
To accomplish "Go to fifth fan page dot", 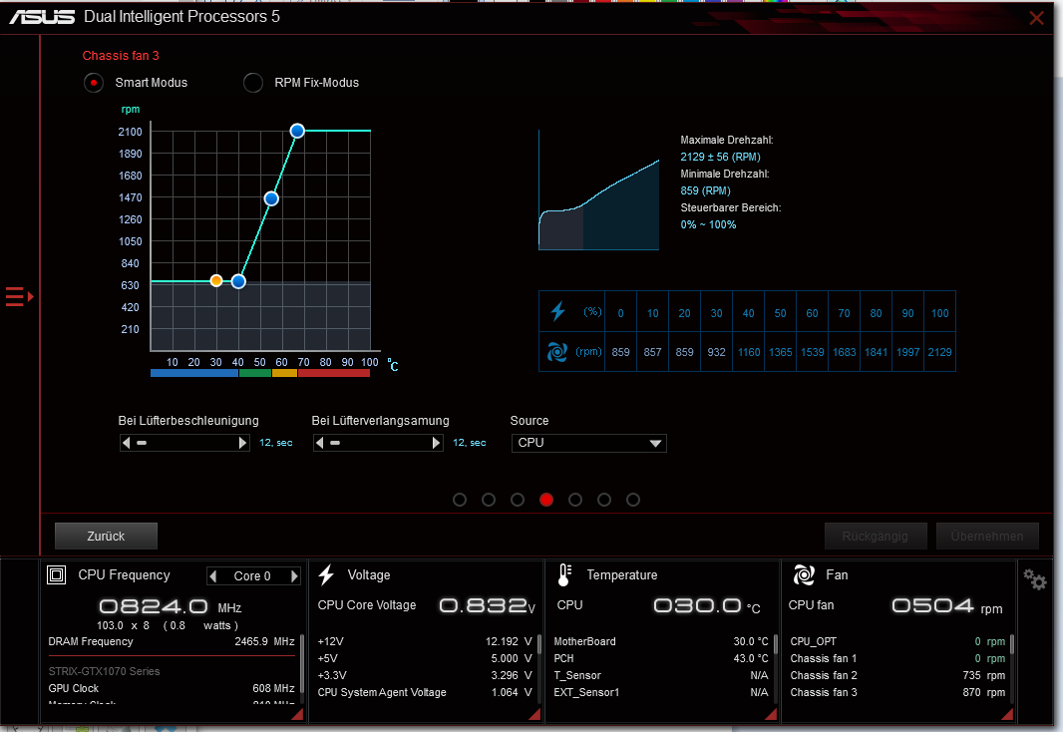I will pyautogui.click(x=575, y=500).
